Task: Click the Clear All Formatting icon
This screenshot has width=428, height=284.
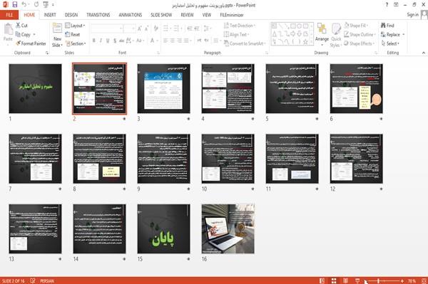Action: pos(156,28)
